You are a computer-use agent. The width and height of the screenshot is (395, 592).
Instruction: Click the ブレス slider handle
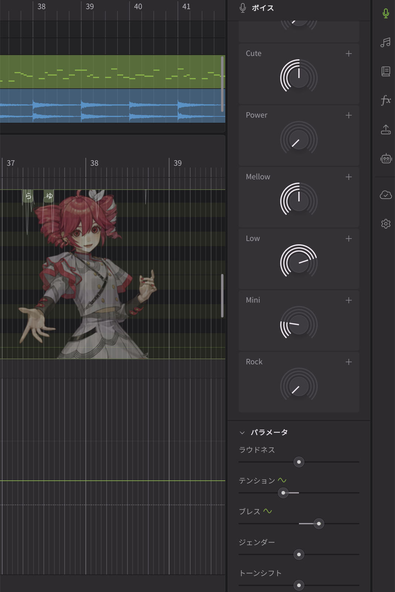tap(319, 524)
